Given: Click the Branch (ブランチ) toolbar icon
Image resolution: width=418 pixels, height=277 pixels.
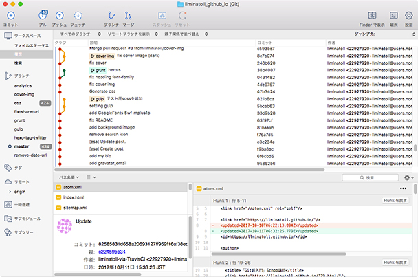Looking at the screenshot, I should coord(111,15).
